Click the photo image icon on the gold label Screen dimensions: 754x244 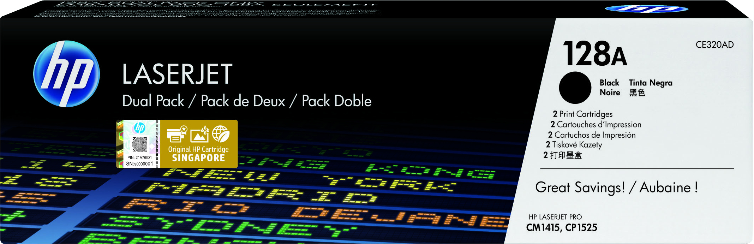pos(199,135)
